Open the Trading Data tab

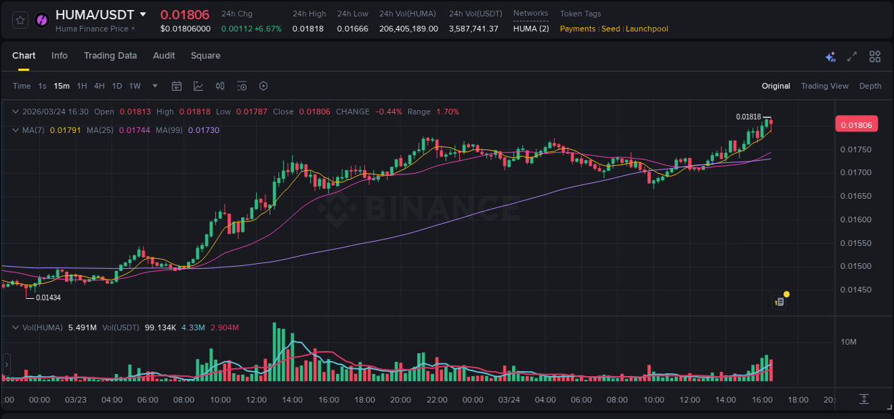pyautogui.click(x=110, y=56)
